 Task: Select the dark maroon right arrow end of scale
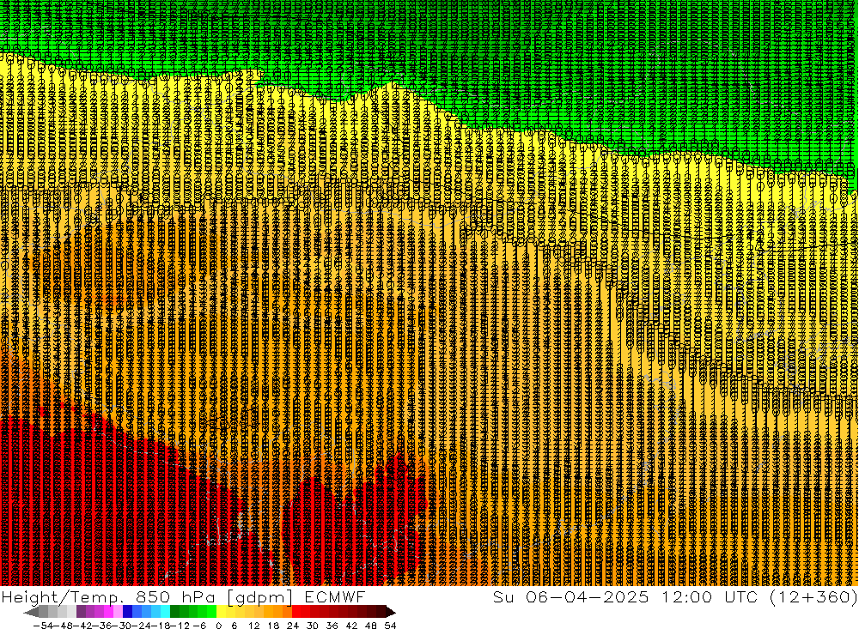coord(391,612)
